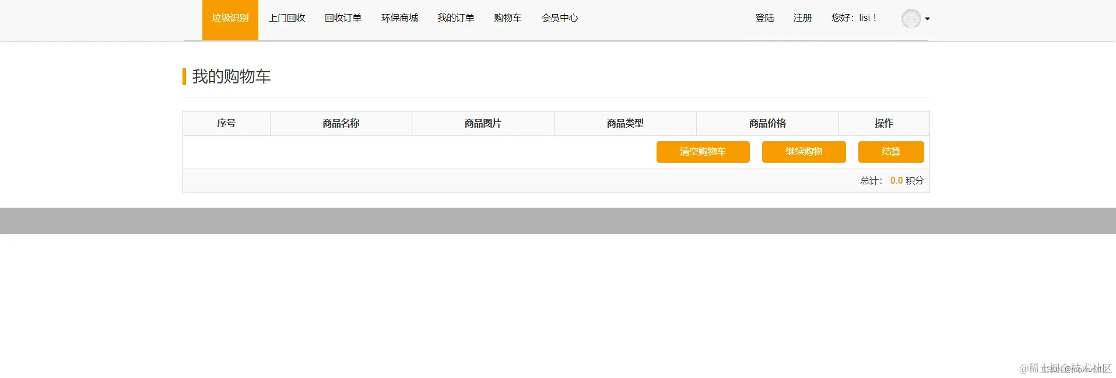Go to 上门回收 menu item
This screenshot has height=378, width=1116.
coord(287,18)
